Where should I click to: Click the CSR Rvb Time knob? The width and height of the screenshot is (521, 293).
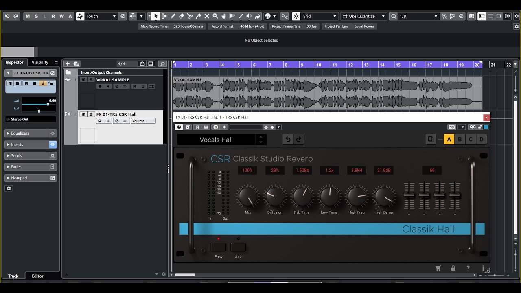point(302,197)
